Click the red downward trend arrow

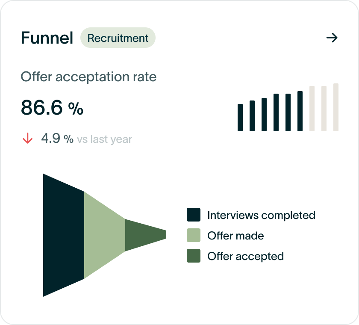point(28,138)
